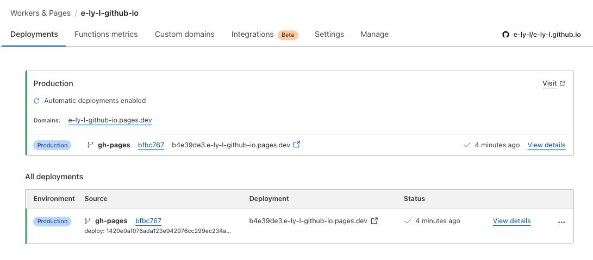Open the three-dot menu for the deployment row

[x=561, y=222]
